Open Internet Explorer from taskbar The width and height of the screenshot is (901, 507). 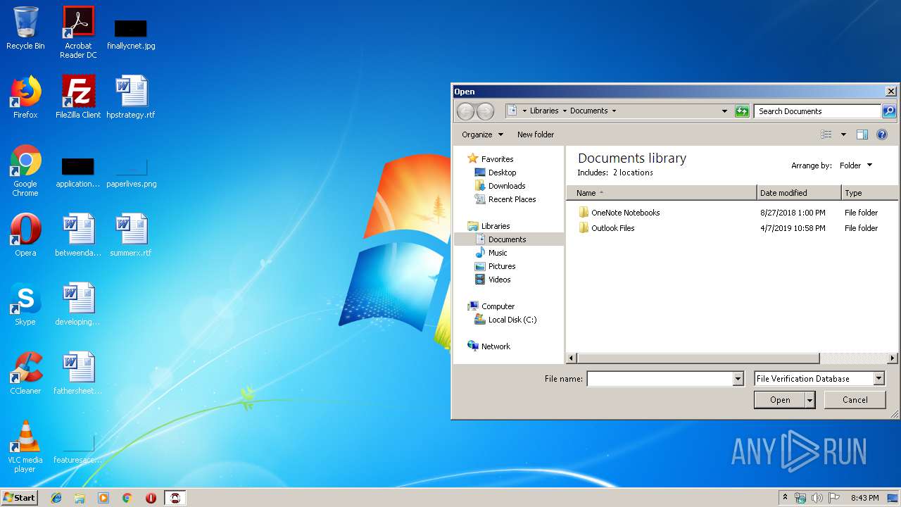click(56, 498)
